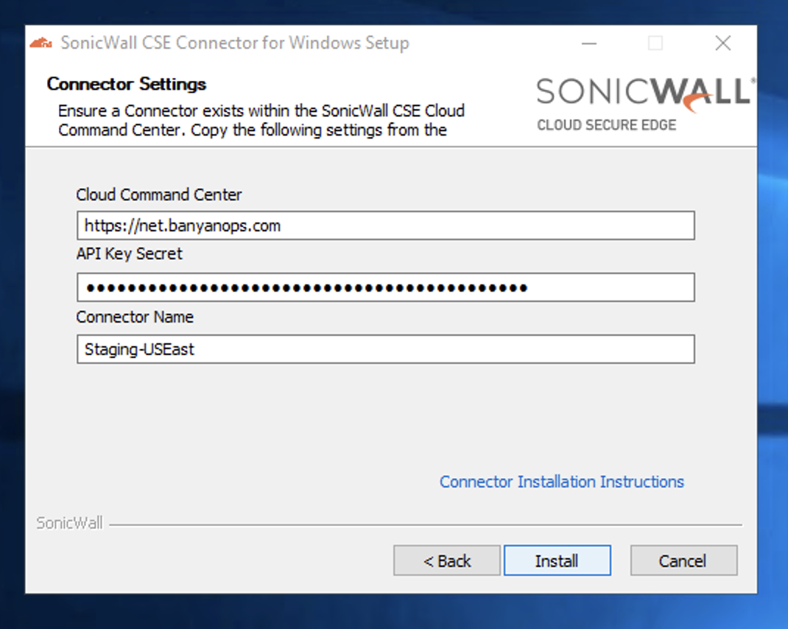The width and height of the screenshot is (788, 629).
Task: Open the Connector Installation Instructions link
Action: click(561, 482)
